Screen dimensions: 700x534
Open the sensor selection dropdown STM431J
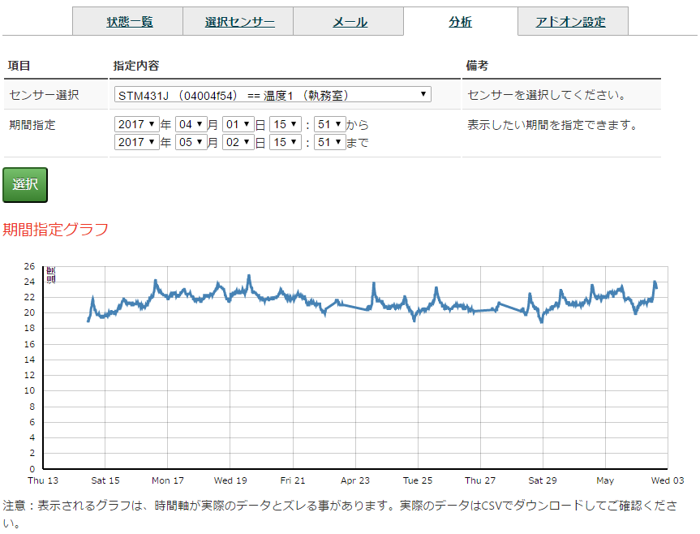(273, 95)
